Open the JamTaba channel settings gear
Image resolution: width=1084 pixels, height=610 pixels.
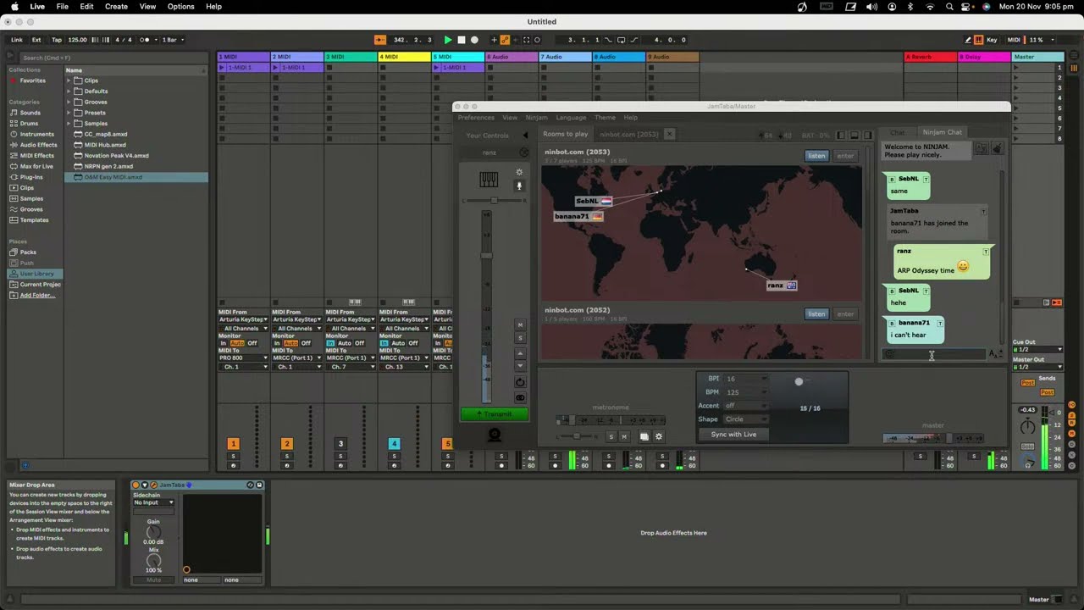coord(519,173)
